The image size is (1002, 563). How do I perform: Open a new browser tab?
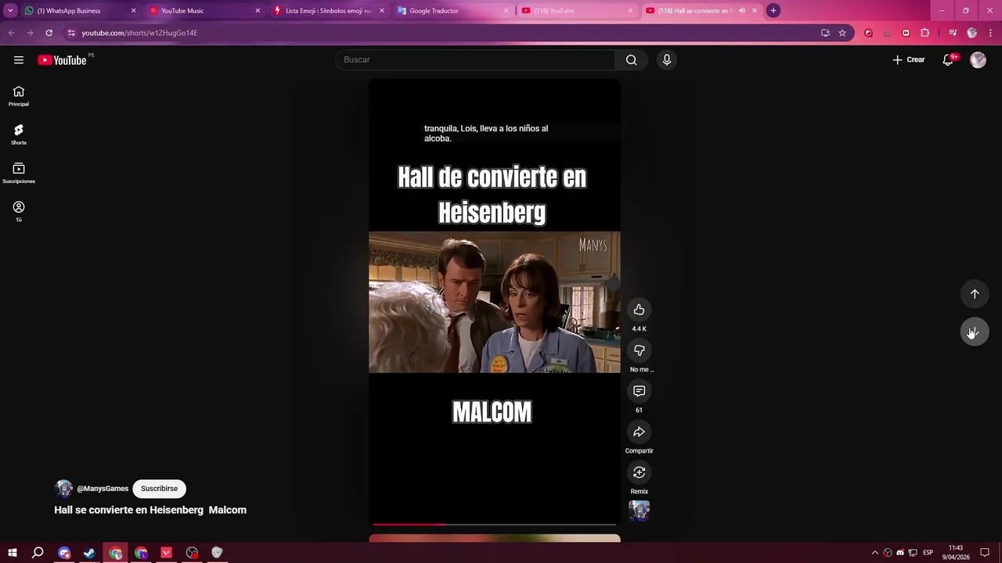coord(773,11)
